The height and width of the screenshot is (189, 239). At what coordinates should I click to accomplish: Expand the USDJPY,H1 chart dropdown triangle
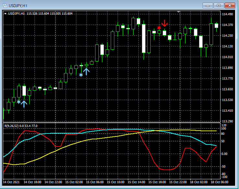click(6, 14)
